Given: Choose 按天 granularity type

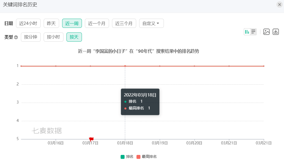Looking at the screenshot, I should [x=74, y=37].
